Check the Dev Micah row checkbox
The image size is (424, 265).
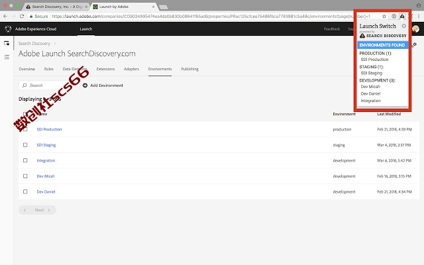click(25, 176)
